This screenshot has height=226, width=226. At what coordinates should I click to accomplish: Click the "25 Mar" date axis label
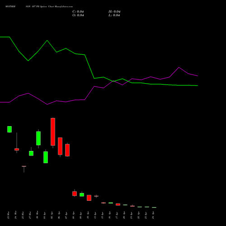click(23, 215)
